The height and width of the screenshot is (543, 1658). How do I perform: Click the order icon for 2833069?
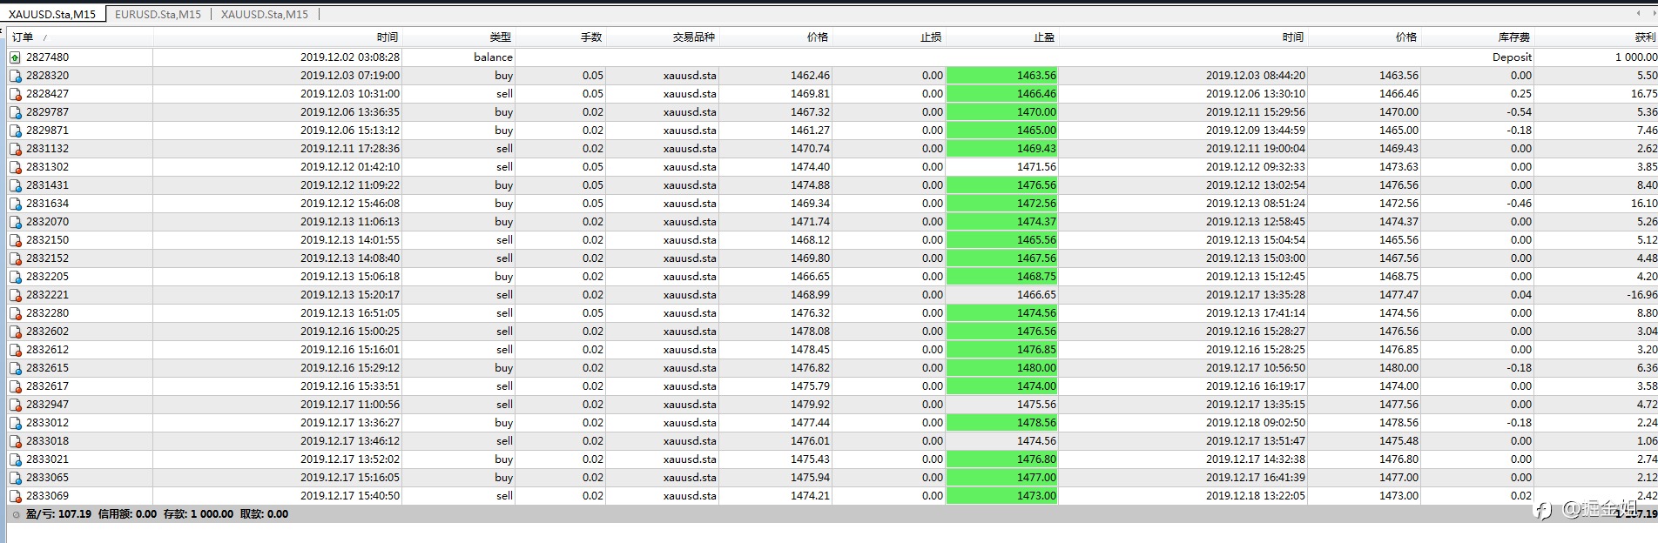pyautogui.click(x=16, y=496)
